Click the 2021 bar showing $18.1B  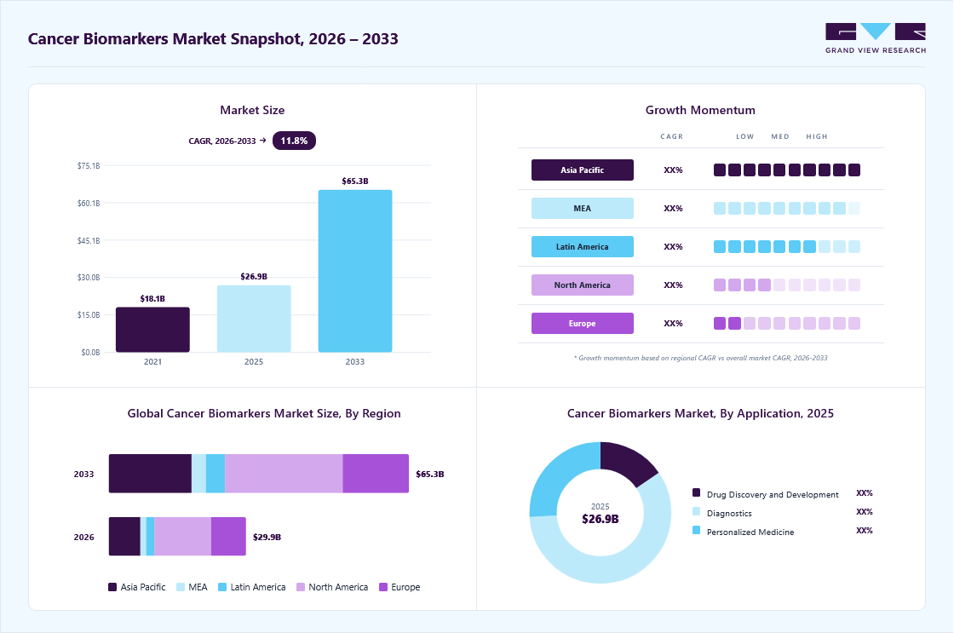pos(152,330)
